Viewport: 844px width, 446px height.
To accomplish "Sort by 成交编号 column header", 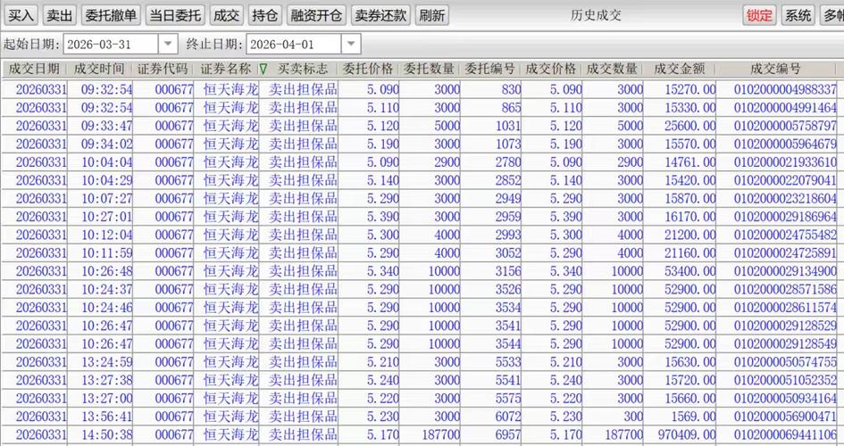I will pos(775,69).
